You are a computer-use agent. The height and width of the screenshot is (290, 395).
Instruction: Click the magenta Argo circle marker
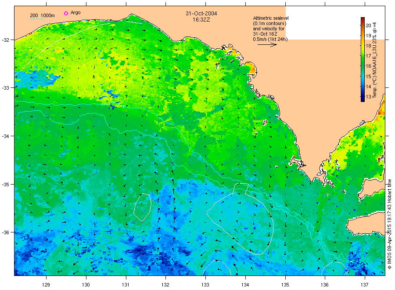[x=66, y=13]
